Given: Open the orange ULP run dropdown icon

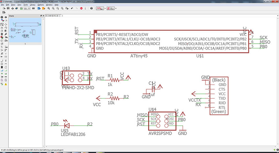Looking at the screenshot, I should pos(44,9).
